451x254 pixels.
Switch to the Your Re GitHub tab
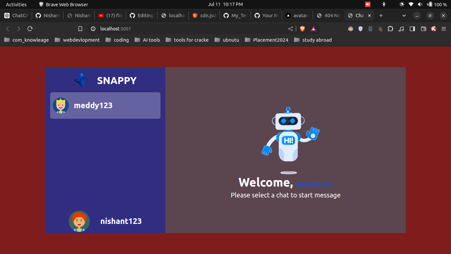[267, 16]
